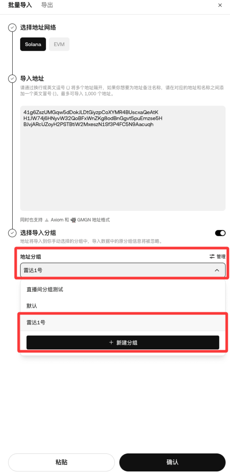The height and width of the screenshot is (476, 230).
Task: Collapse the 地址分组 dropdown chevron
Action: [x=217, y=270]
